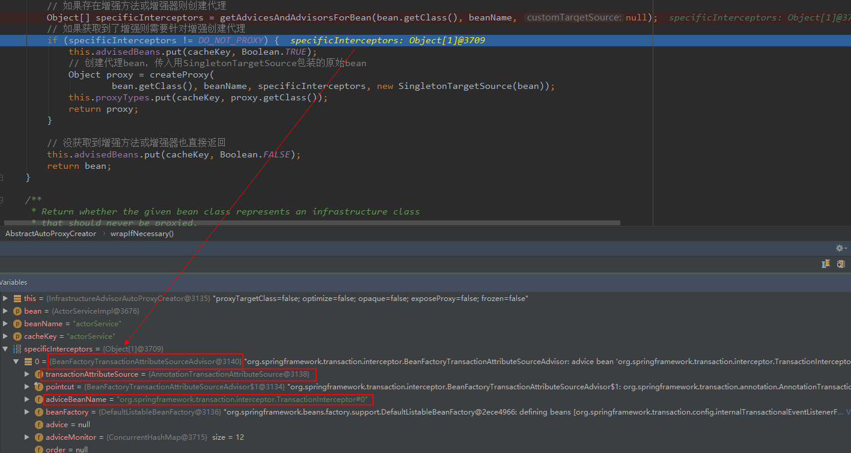Click comment '没获取到增强方法或增强器也直接返回'
This screenshot has height=453, width=851.
click(x=136, y=143)
